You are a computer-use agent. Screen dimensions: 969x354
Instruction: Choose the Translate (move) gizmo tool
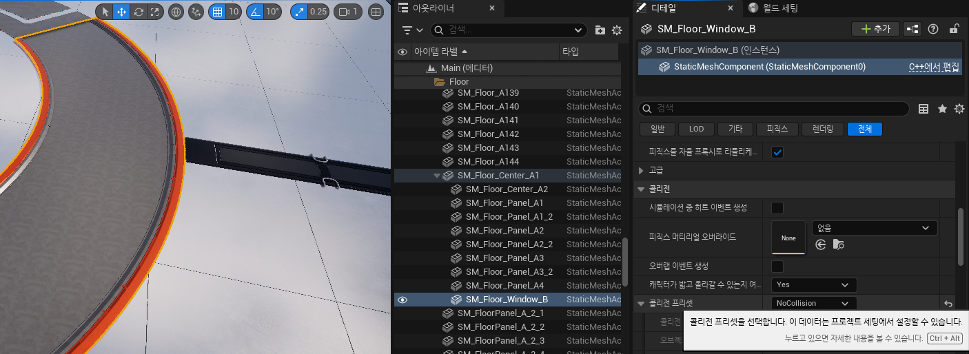click(x=122, y=12)
